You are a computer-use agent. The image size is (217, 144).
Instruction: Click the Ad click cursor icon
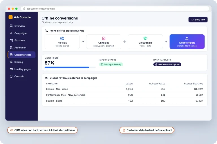coord(62,39)
